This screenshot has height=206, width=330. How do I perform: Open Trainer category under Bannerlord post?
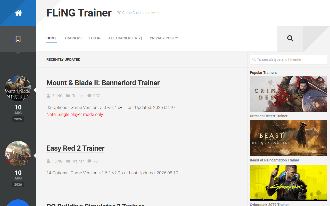pos(78,96)
